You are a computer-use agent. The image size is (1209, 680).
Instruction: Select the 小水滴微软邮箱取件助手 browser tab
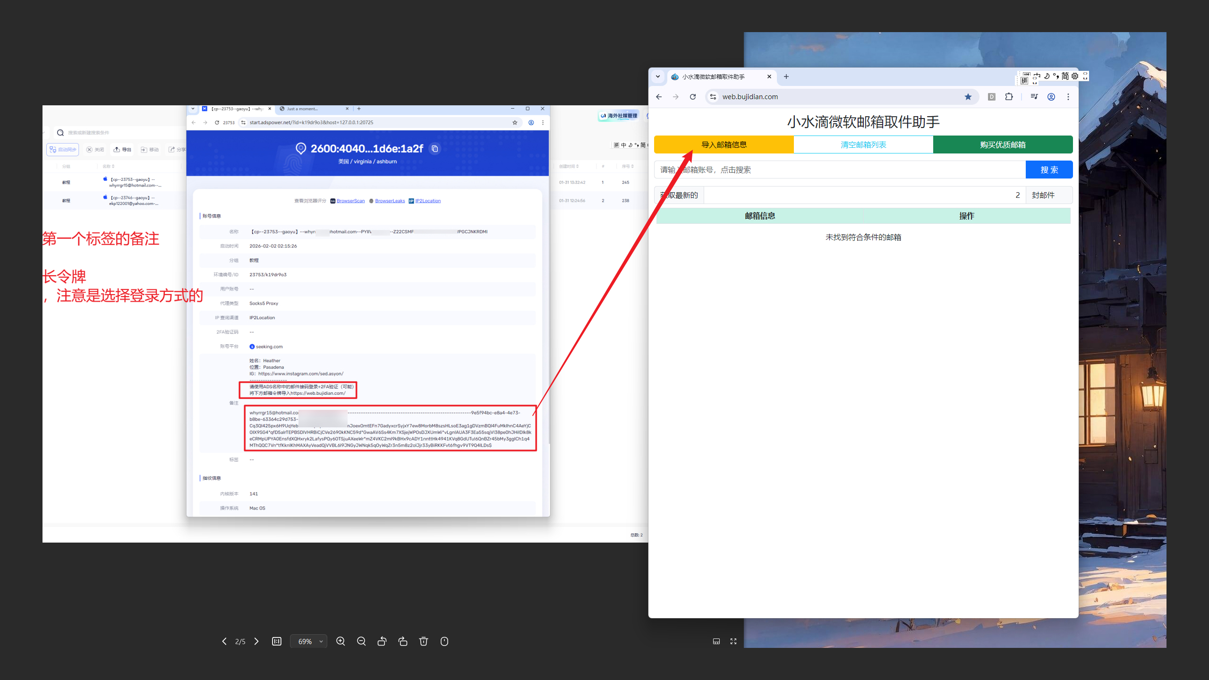[x=713, y=76]
